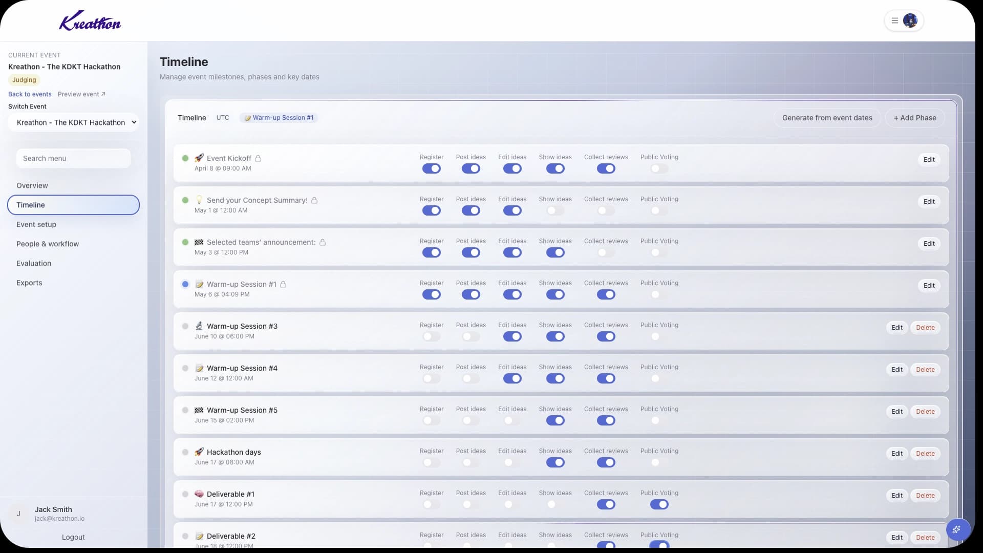Click the memo icon of Deliverable #2
Image resolution: width=983 pixels, height=553 pixels.
(199, 536)
